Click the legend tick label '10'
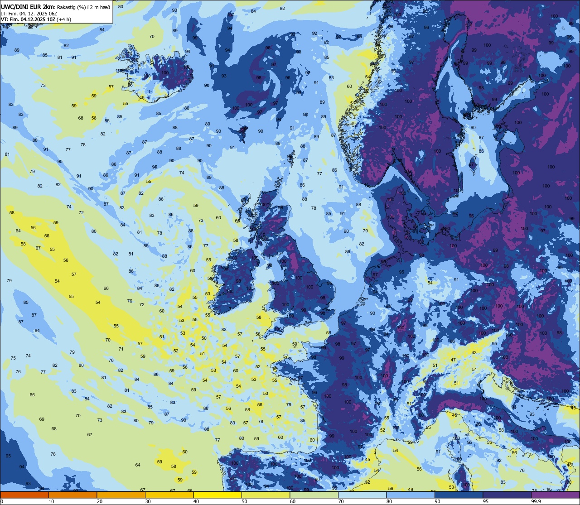The image size is (580, 505). pyautogui.click(x=51, y=501)
